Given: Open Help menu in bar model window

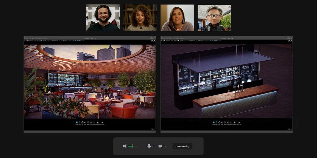Looking at the screenshot, I should coord(178,39).
